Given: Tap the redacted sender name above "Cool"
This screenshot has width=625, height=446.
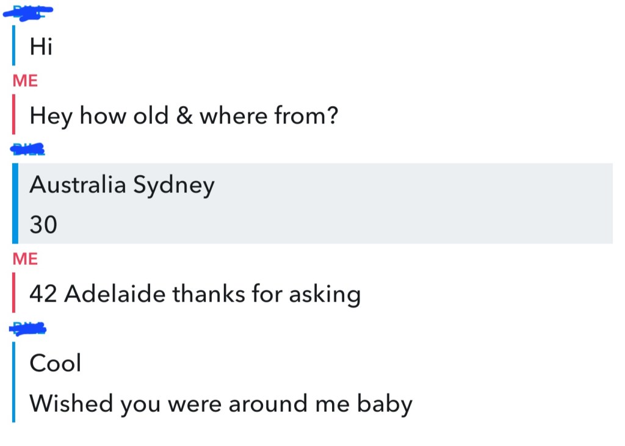Looking at the screenshot, I should coord(29,329).
